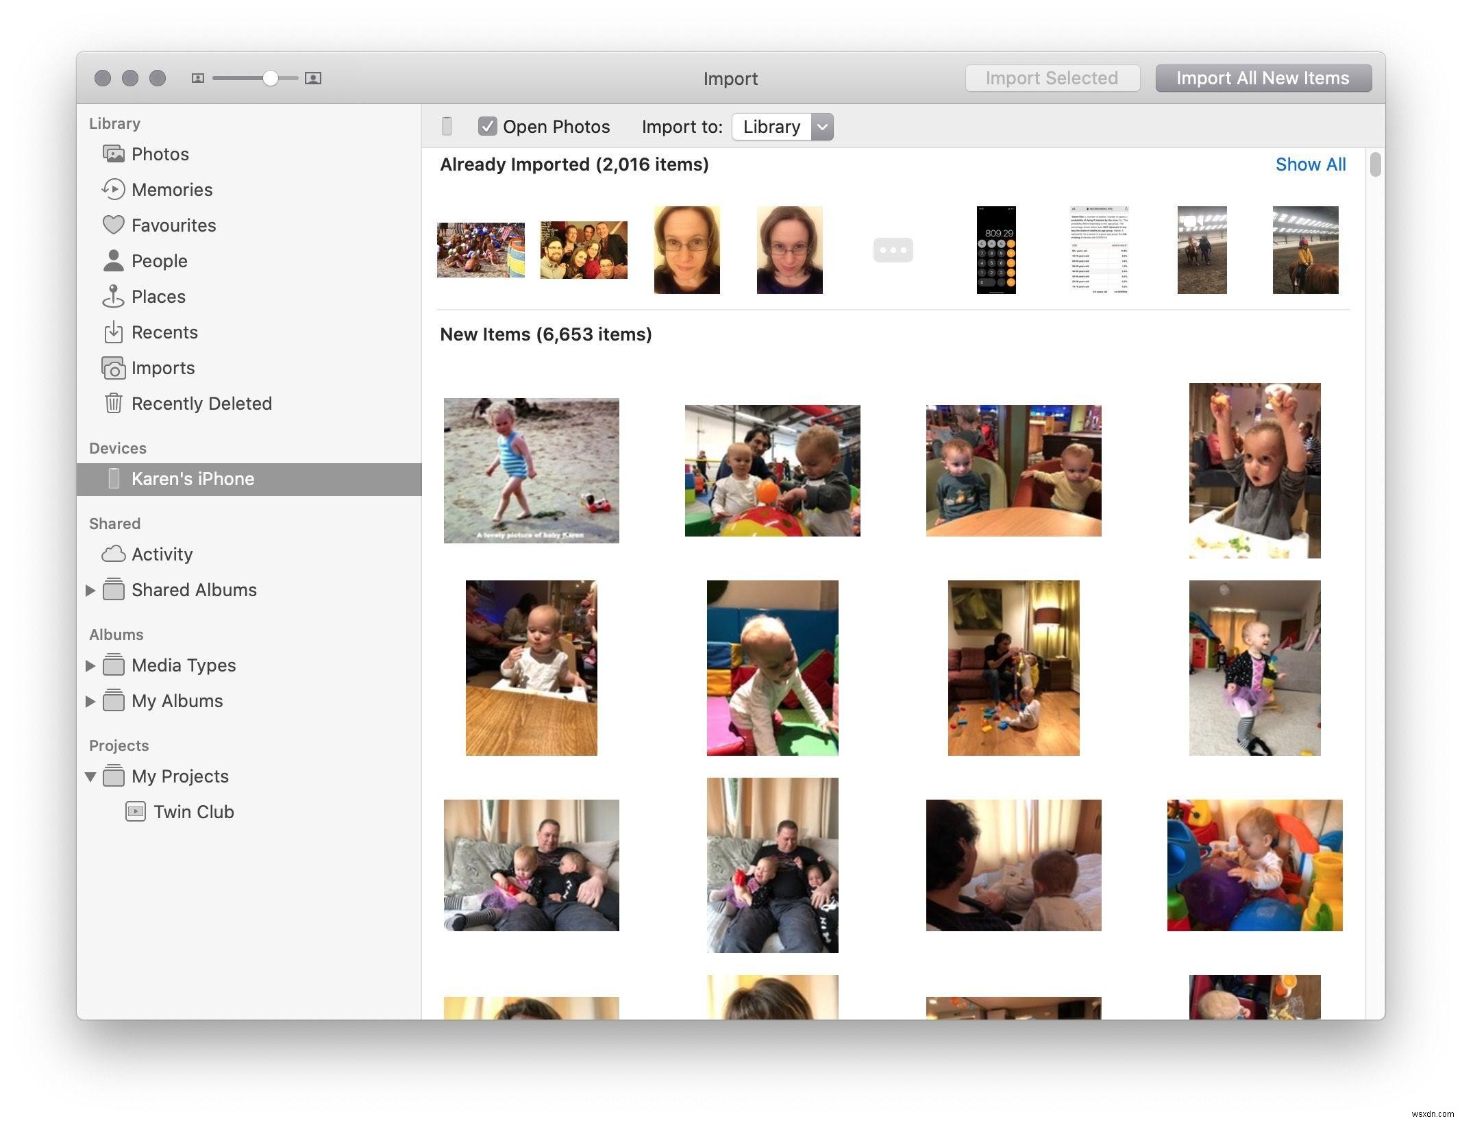This screenshot has width=1462, height=1121.
Task: Open the Twin Club project
Action: coord(193,811)
